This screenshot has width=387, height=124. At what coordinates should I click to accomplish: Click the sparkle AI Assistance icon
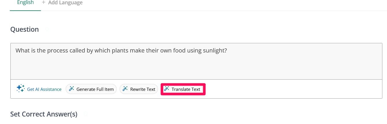click(20, 89)
